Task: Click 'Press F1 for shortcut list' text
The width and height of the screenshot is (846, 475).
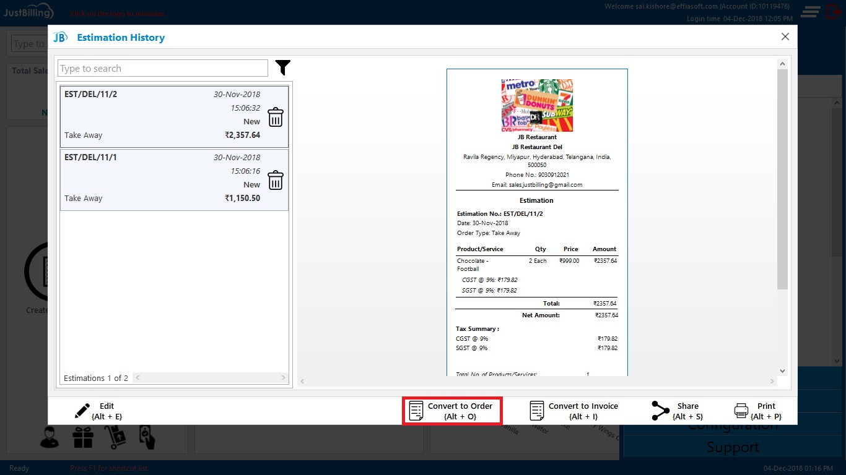Action: click(109, 468)
